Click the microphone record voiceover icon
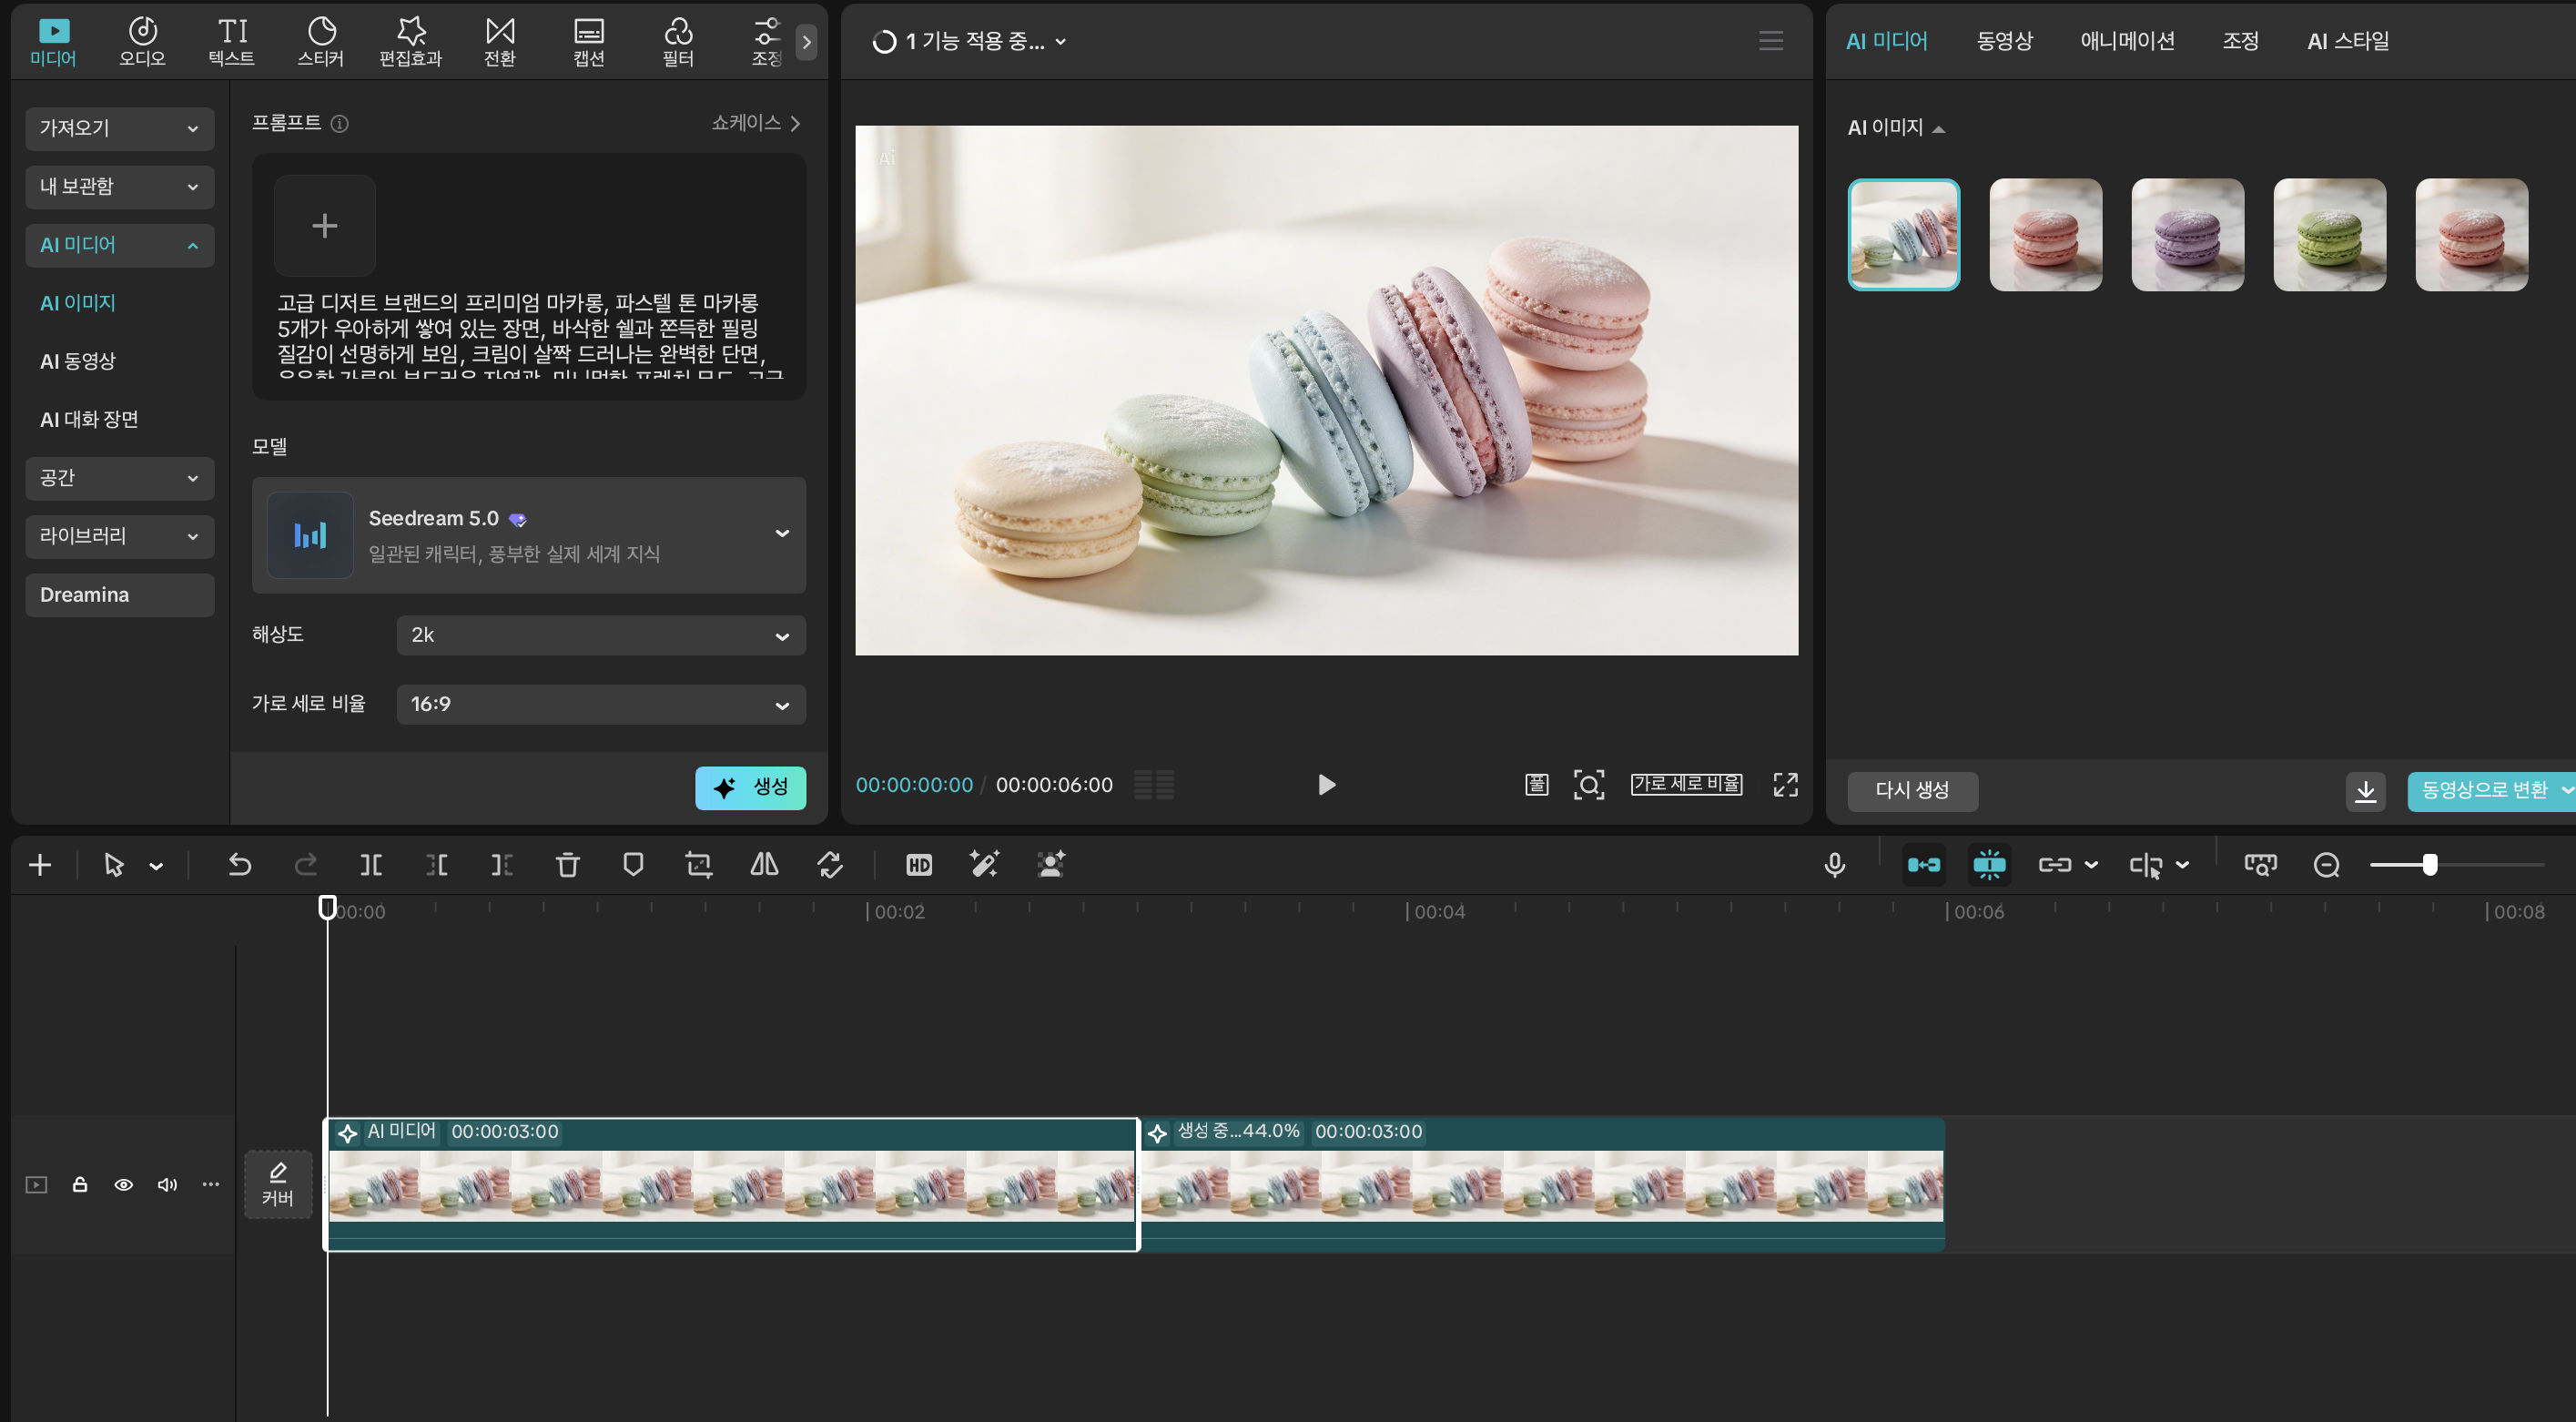Screen dimensions: 2576x1422 point(1834,865)
